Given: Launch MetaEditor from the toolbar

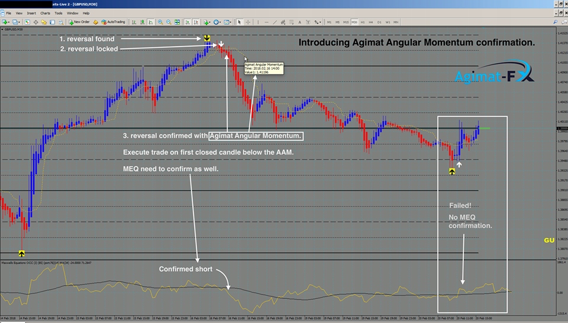Looking at the screenshot, I should pyautogui.click(x=96, y=22).
